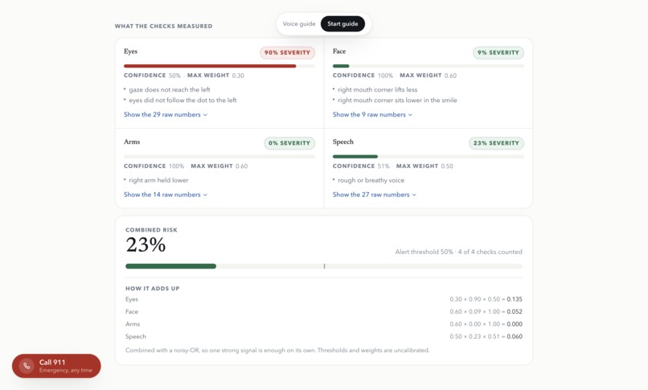The image size is (648, 390).
Task: Click the large 23% combined risk value
Action: point(146,244)
